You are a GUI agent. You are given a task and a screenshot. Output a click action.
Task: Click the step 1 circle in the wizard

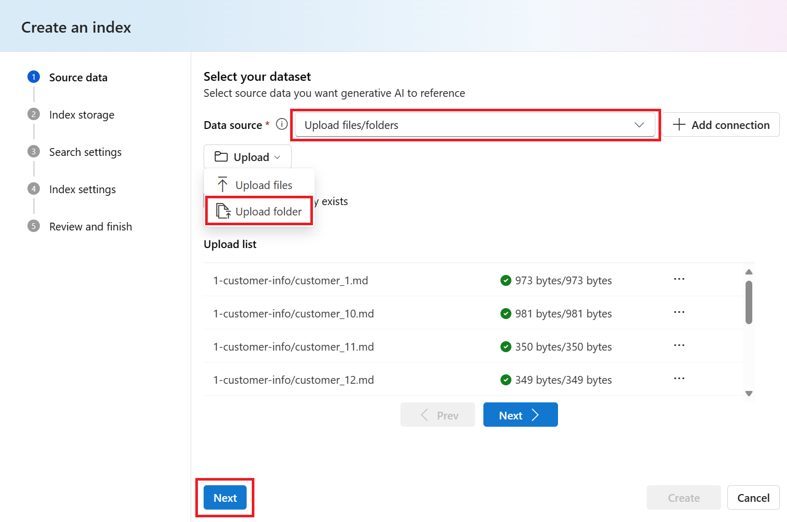tap(34, 77)
